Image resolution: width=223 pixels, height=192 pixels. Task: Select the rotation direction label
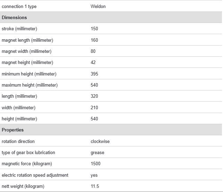[x=18, y=142]
